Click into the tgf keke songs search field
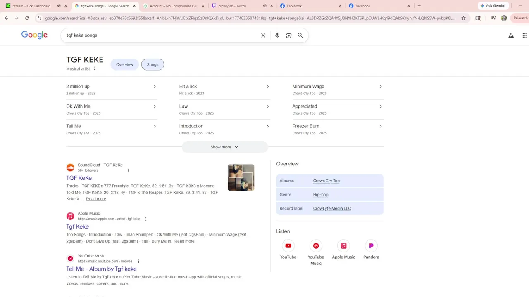 click(161, 35)
